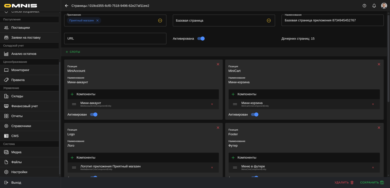The image size is (390, 188).
Task: Open the help question mark icon
Action: tap(364, 6)
